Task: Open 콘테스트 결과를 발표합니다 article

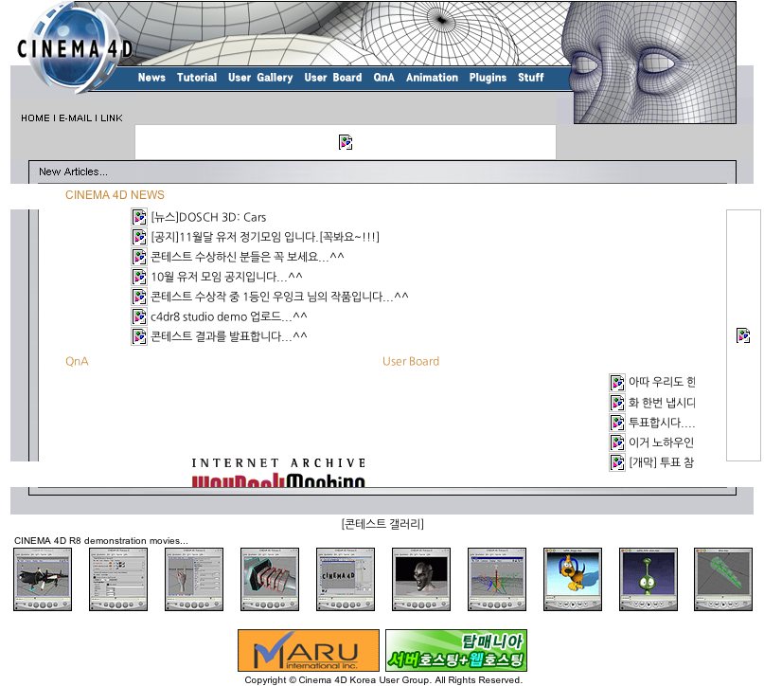Action: (x=229, y=336)
